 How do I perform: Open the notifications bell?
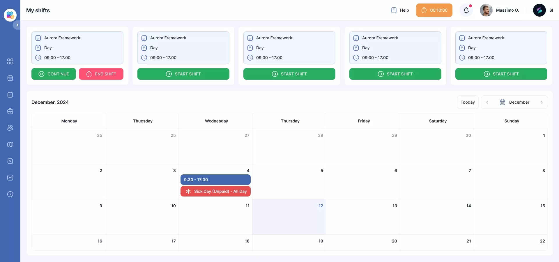point(466,10)
